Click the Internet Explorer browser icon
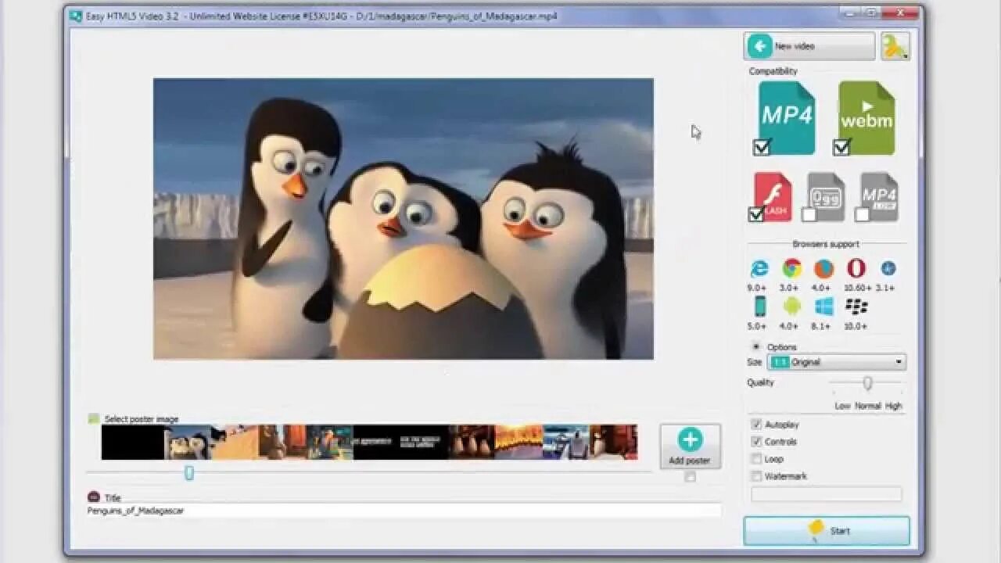The height and width of the screenshot is (563, 1001). [x=759, y=269]
